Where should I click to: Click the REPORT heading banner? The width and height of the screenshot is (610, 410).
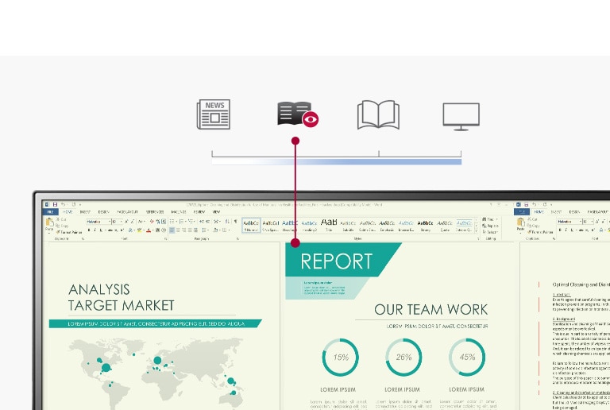[336, 261]
